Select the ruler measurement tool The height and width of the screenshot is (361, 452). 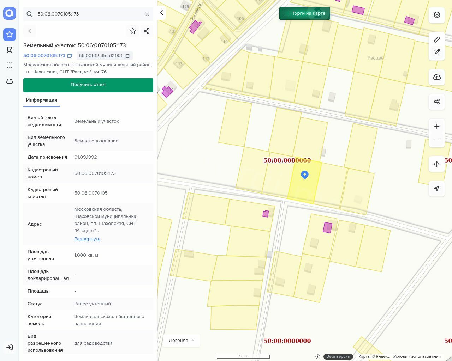(436, 39)
